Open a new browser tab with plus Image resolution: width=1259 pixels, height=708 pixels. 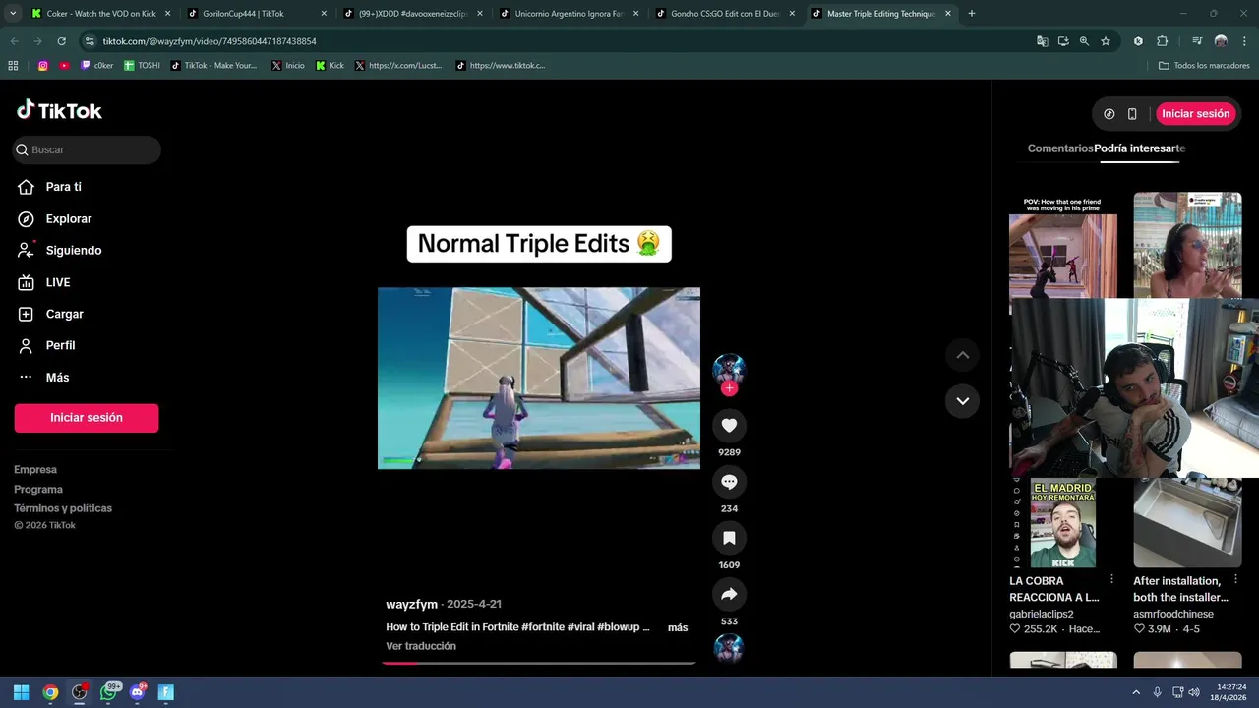pos(972,14)
